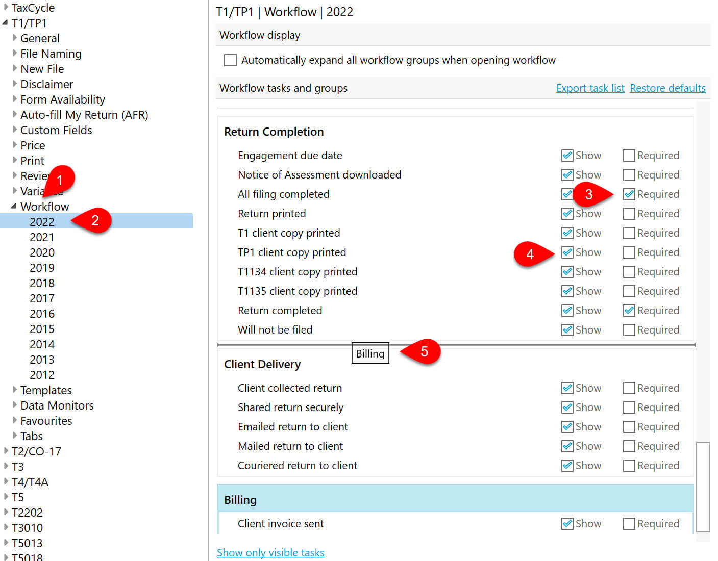
Task: Check Required for Emailed return to client
Action: click(x=629, y=427)
